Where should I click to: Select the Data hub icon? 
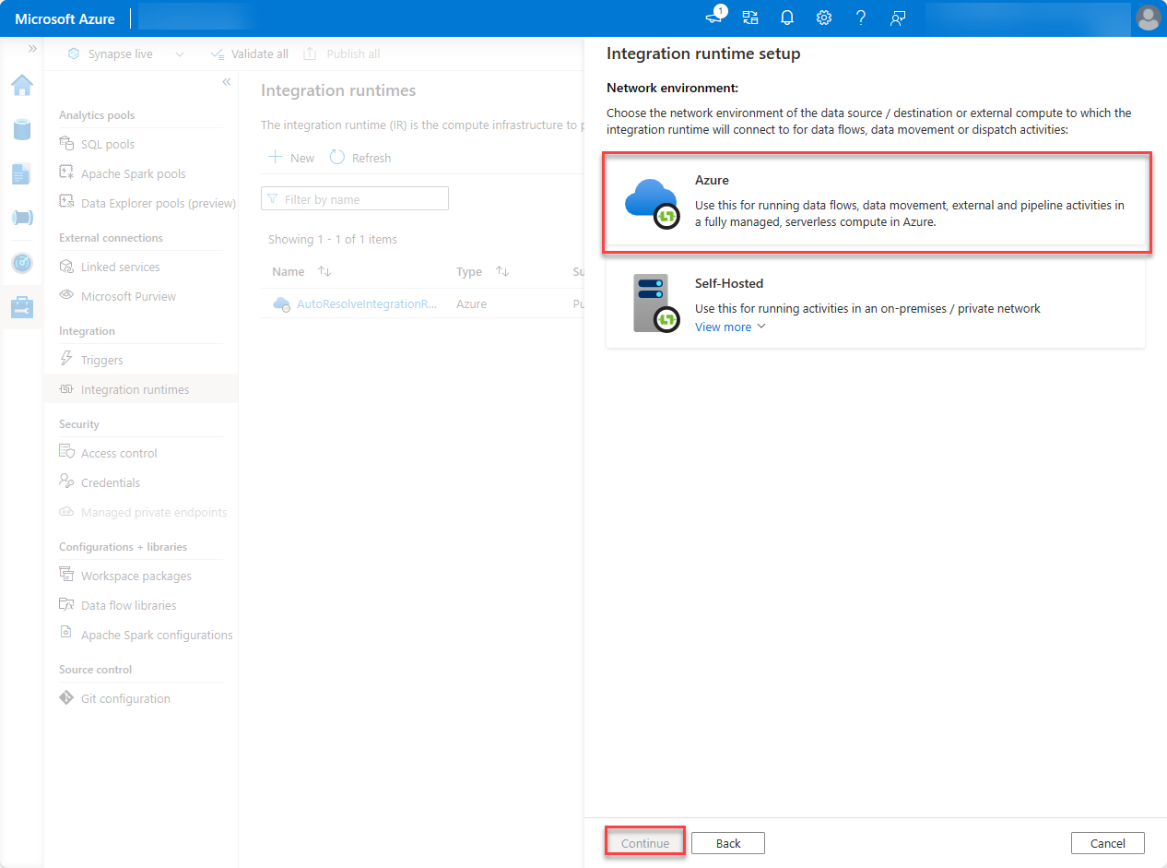pyautogui.click(x=21, y=129)
